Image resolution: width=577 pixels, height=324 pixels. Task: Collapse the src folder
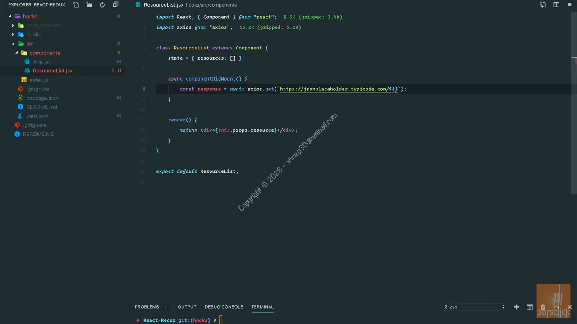[30, 44]
